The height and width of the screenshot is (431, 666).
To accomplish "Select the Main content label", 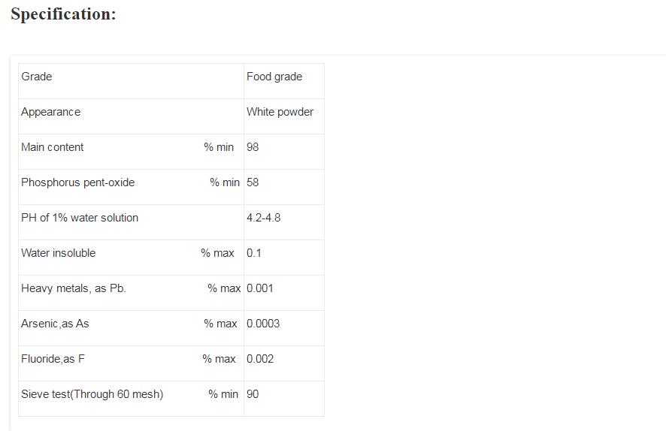I will tap(53, 147).
